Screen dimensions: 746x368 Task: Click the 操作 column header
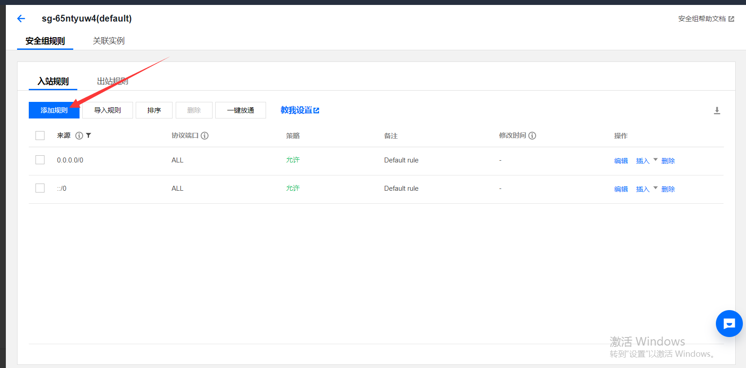pos(621,136)
